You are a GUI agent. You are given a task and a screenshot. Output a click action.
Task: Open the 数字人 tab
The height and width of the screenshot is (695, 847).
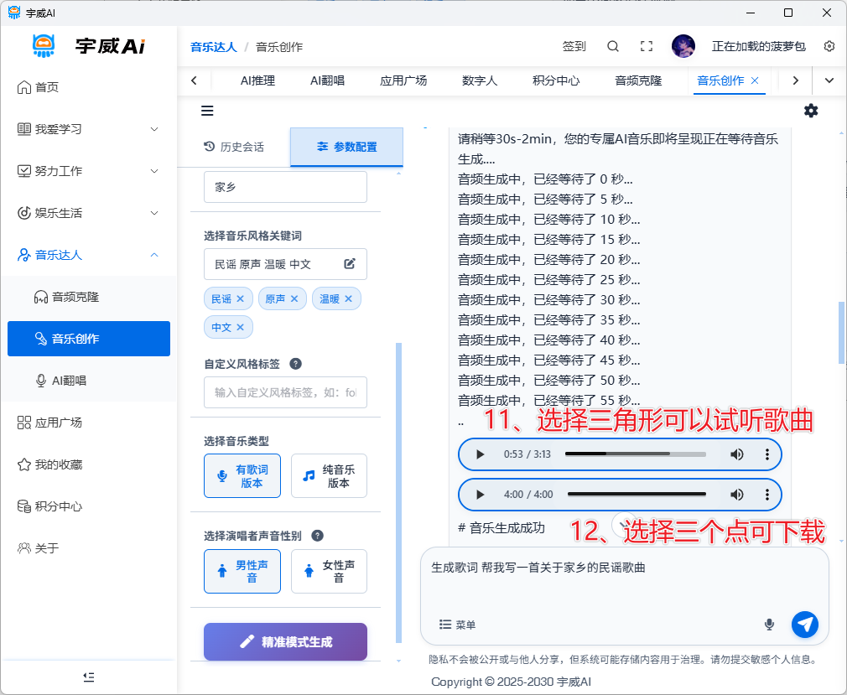[480, 80]
